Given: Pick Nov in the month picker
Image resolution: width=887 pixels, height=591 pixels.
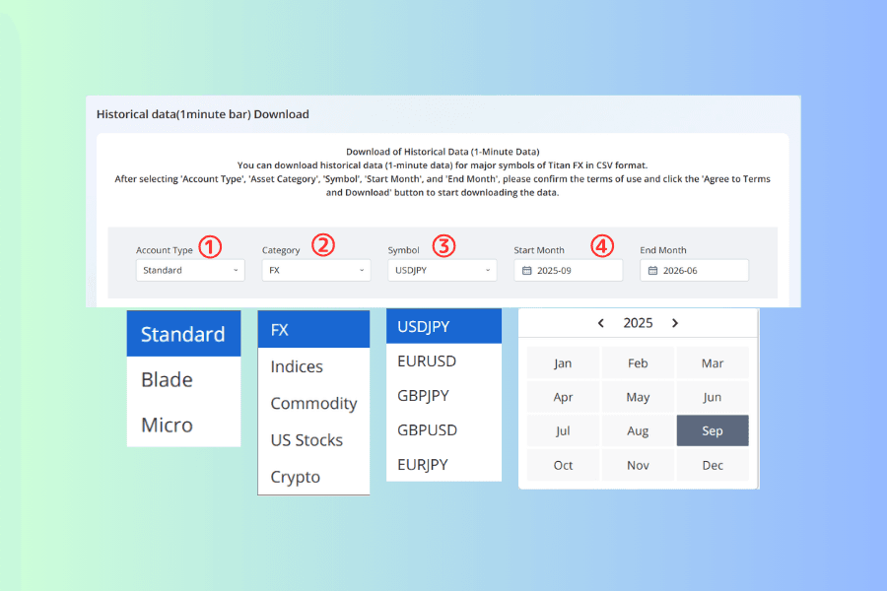Looking at the screenshot, I should tap(638, 465).
